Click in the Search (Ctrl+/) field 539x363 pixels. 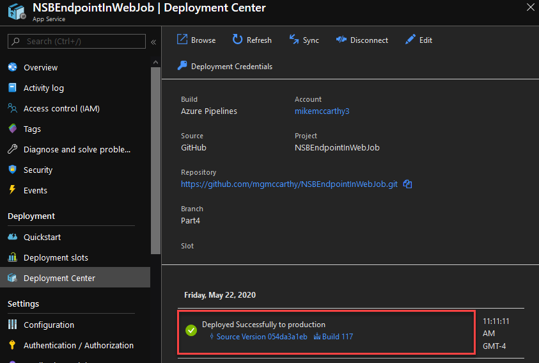click(x=77, y=41)
